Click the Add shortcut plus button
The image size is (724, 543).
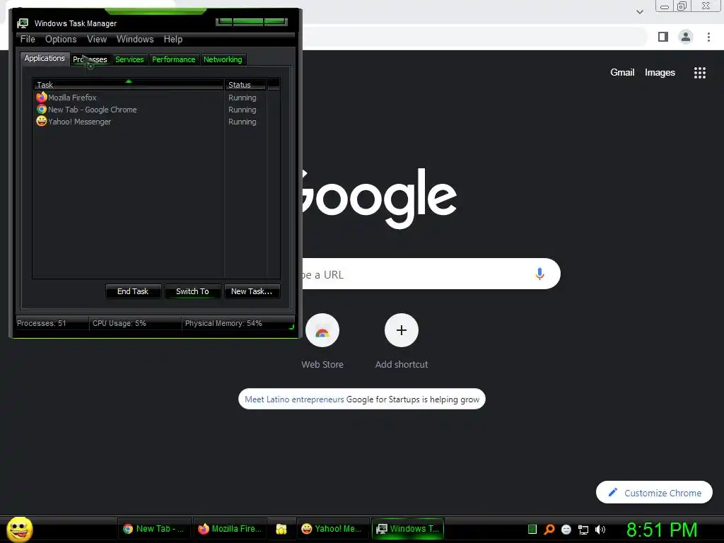pyautogui.click(x=402, y=330)
